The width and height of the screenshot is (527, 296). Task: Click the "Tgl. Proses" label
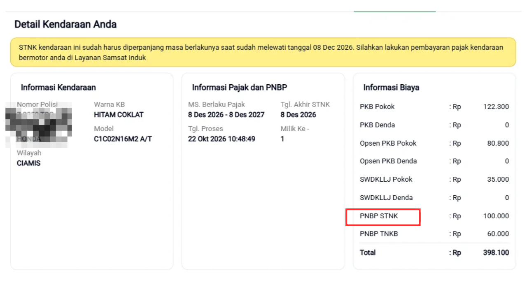click(205, 129)
